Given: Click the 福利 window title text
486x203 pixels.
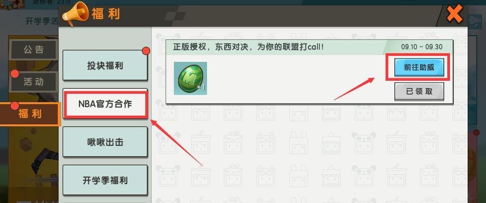Looking at the screenshot, I should 105,14.
